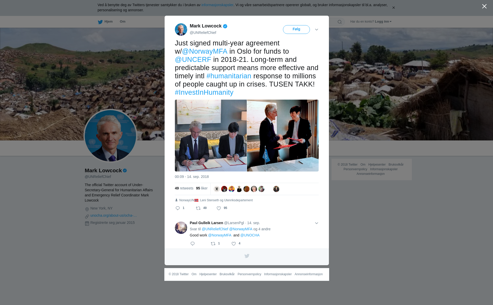Image resolution: width=493 pixels, height=305 pixels.
Task: Open the Om menu item
Action: [122, 22]
